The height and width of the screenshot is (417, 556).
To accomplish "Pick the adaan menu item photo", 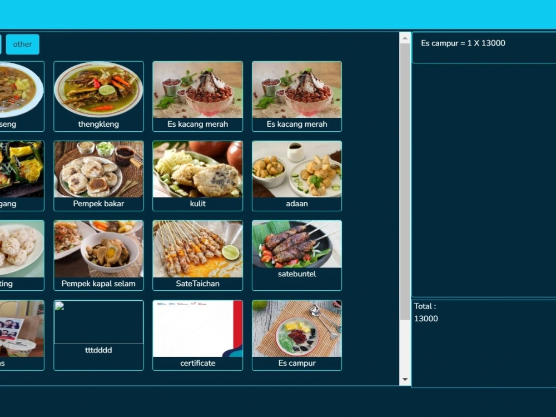I will tap(297, 169).
